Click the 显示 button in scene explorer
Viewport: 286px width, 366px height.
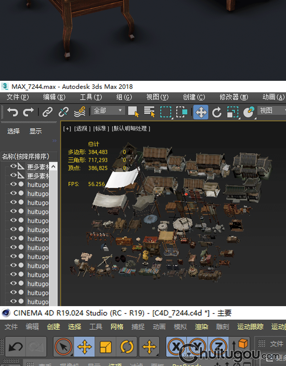click(x=35, y=131)
